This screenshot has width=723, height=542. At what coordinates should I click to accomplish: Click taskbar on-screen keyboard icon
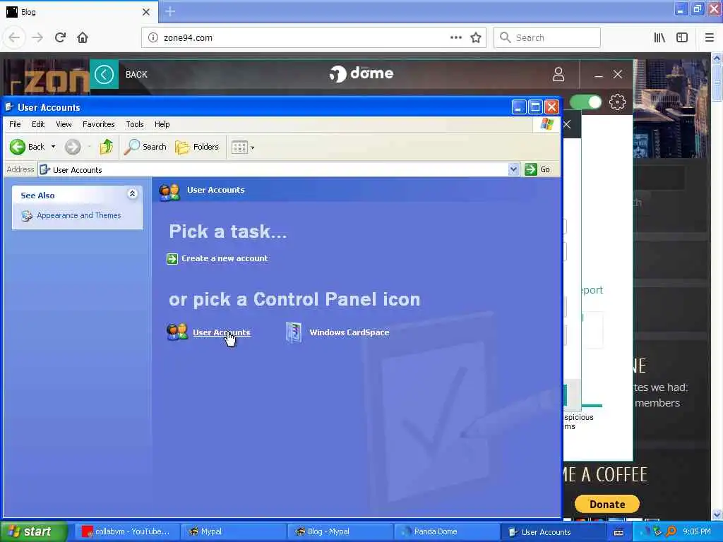(x=619, y=532)
